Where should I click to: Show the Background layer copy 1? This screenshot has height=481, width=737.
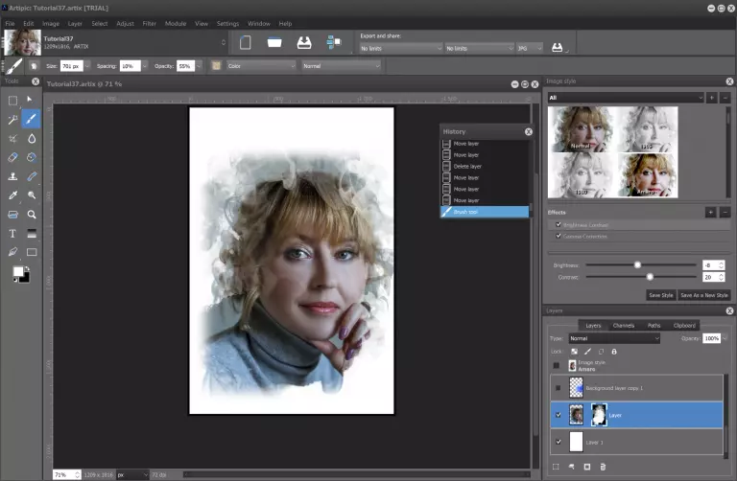[x=557, y=387]
